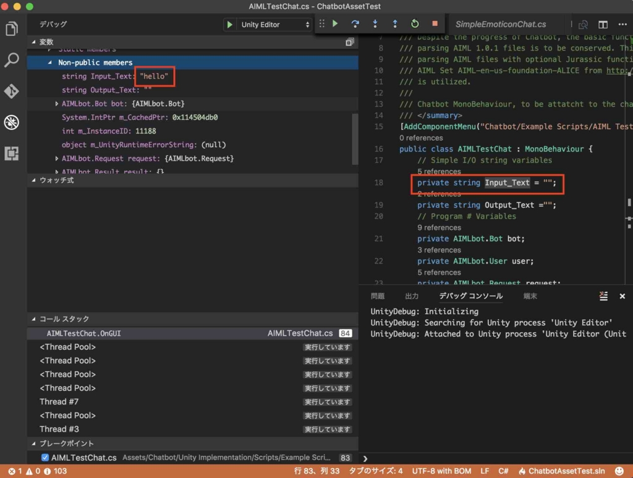Expand the AIMLbot.Result result variable

[56, 171]
